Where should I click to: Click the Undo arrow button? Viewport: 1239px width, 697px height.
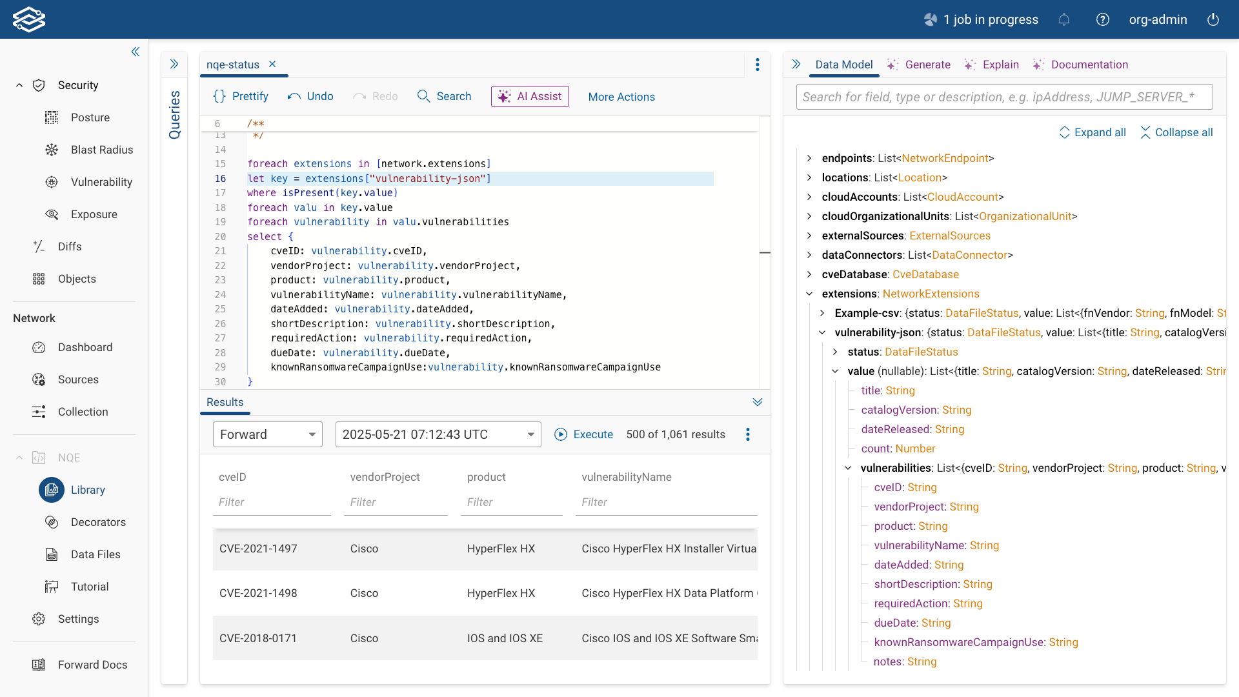(x=310, y=96)
